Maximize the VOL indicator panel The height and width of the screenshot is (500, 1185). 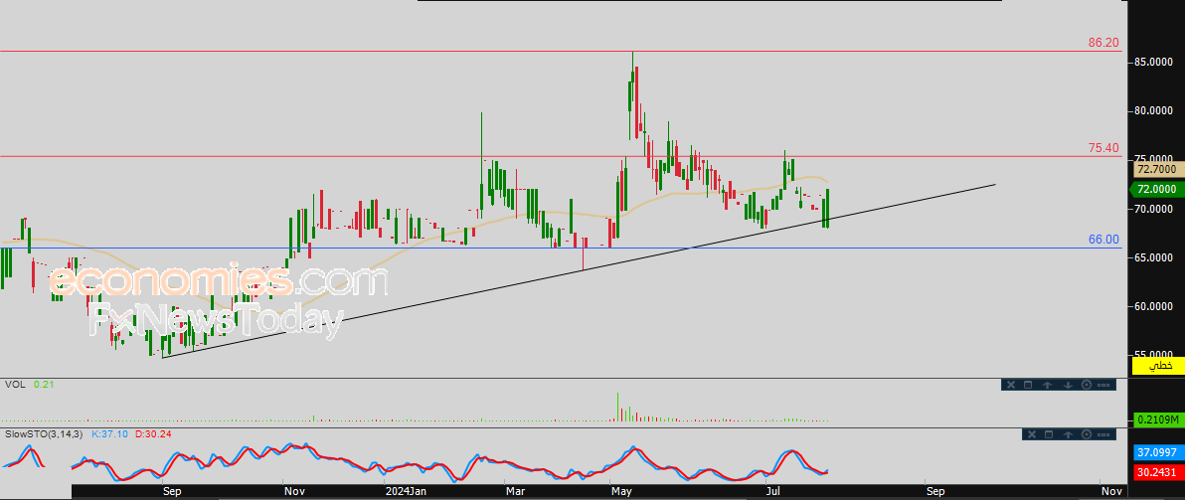tap(1028, 385)
